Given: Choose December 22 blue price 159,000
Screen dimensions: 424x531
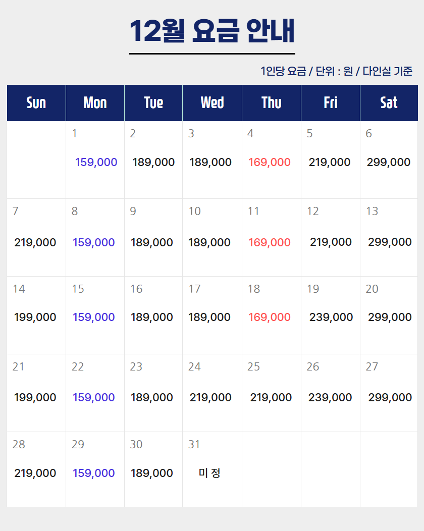Looking at the screenshot, I should pyautogui.click(x=94, y=397).
